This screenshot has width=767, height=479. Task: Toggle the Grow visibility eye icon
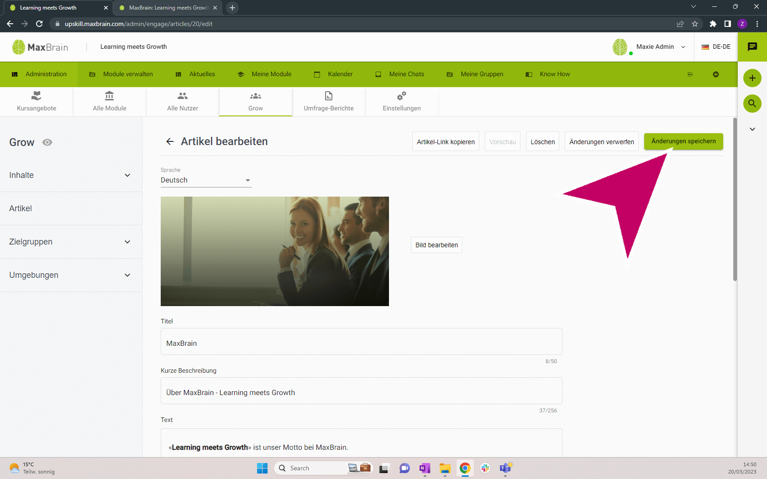click(x=47, y=142)
